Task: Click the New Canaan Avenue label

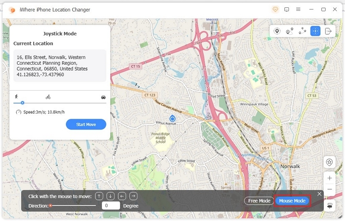Action: tap(168, 106)
